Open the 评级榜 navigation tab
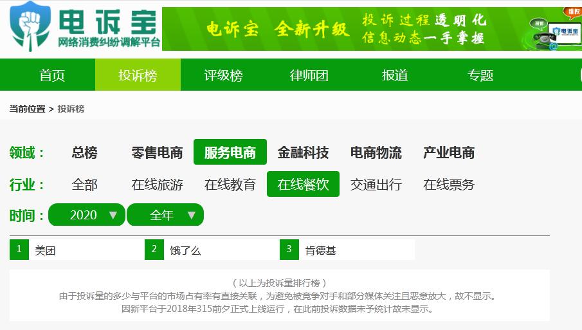This screenshot has height=330, width=582. (223, 75)
